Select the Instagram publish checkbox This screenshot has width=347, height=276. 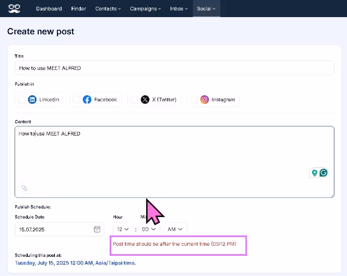pyautogui.click(x=193, y=100)
